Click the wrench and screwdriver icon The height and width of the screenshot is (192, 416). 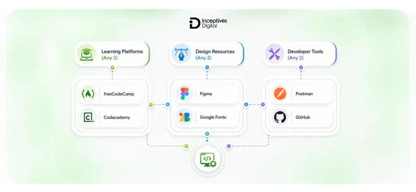pos(274,54)
